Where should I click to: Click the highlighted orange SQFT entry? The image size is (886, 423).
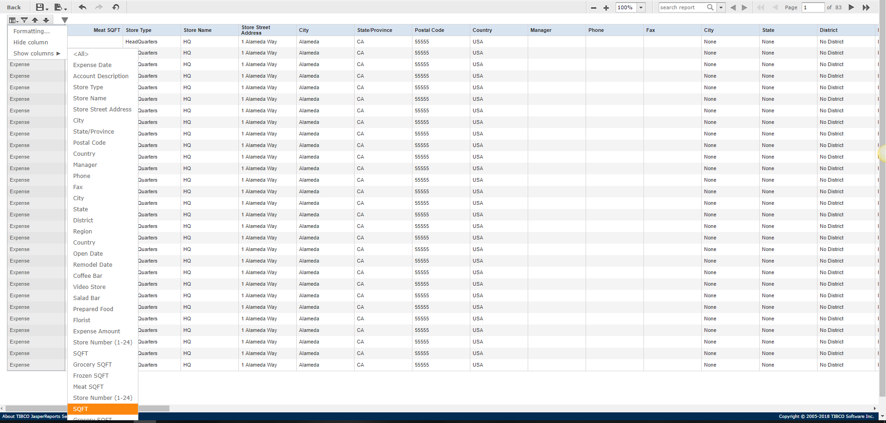coord(103,409)
